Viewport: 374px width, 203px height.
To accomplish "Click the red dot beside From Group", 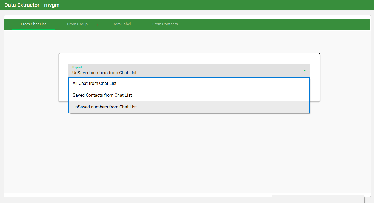I will 97,25.
